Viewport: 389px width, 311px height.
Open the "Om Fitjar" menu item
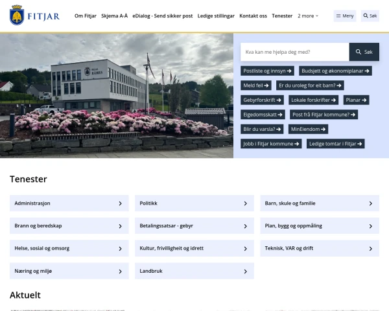point(86,16)
